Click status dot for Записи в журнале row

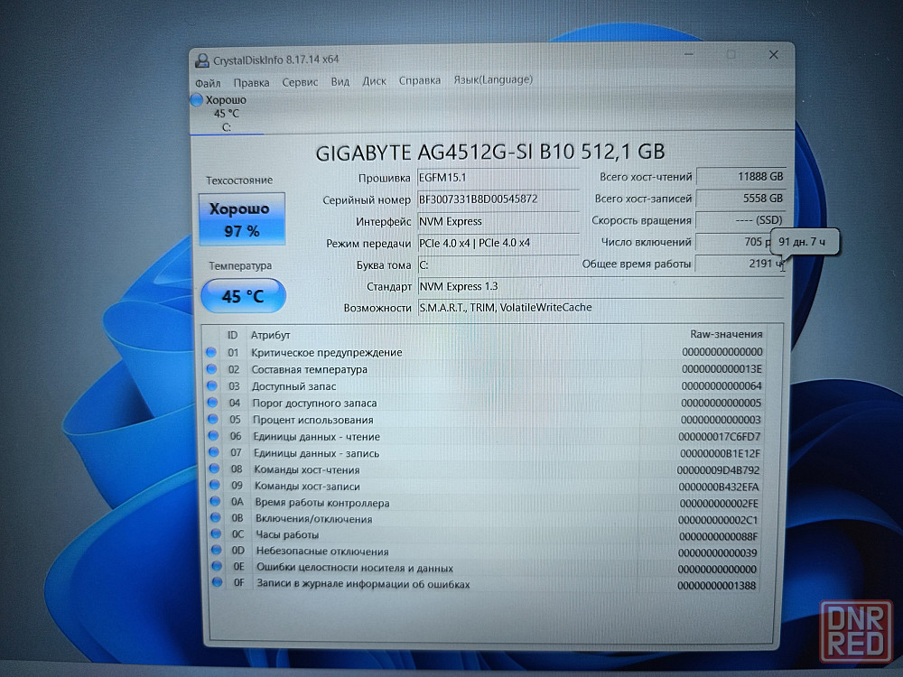[x=217, y=582]
